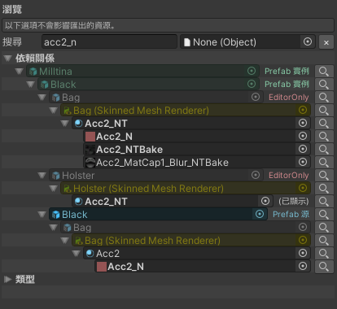Clear search with the × button

326,42
